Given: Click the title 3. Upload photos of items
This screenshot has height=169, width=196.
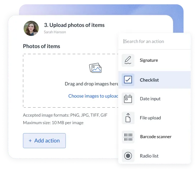Looking at the screenshot, I should [x=74, y=25].
